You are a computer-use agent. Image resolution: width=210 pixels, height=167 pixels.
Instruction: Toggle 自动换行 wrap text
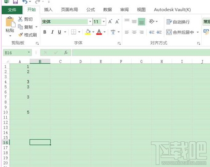pos(178,22)
